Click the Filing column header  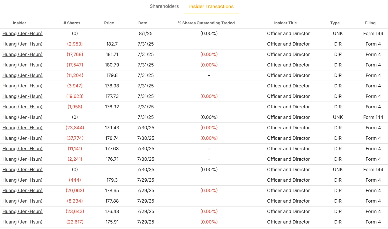(370, 23)
